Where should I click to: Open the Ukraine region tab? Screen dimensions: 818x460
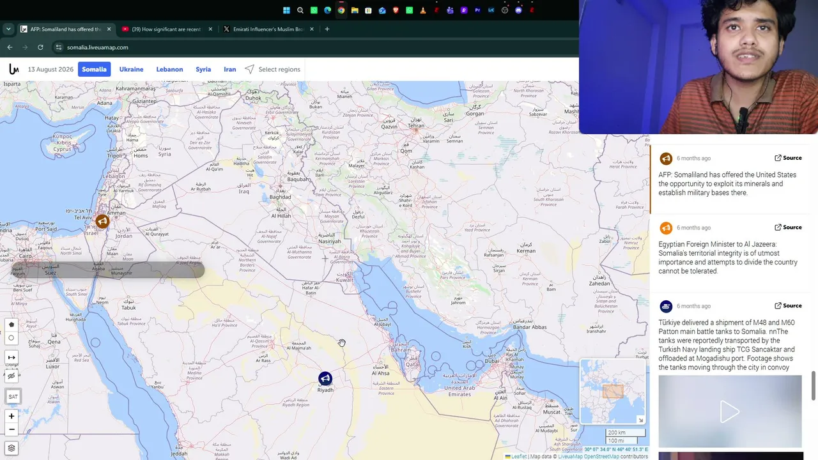pyautogui.click(x=131, y=69)
